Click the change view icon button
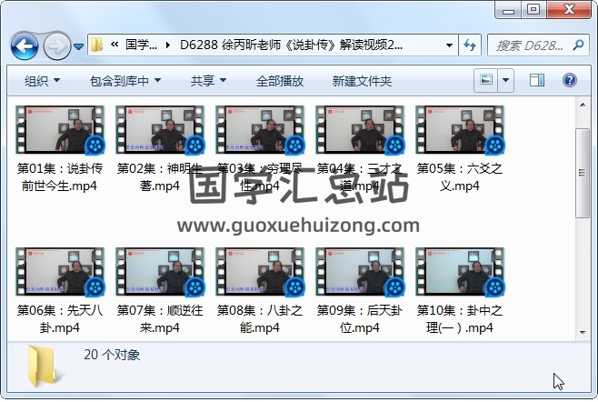 pyautogui.click(x=486, y=81)
